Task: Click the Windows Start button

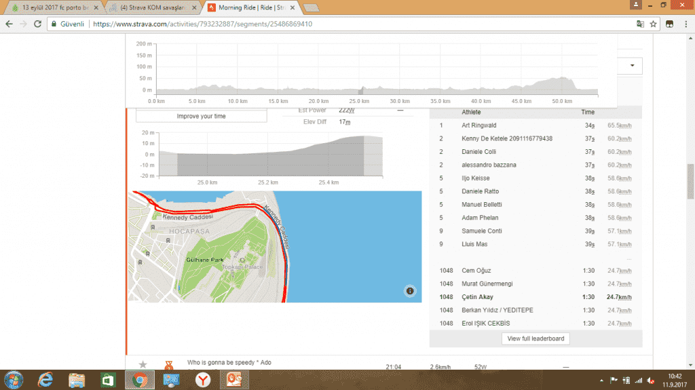Action: tap(14, 380)
